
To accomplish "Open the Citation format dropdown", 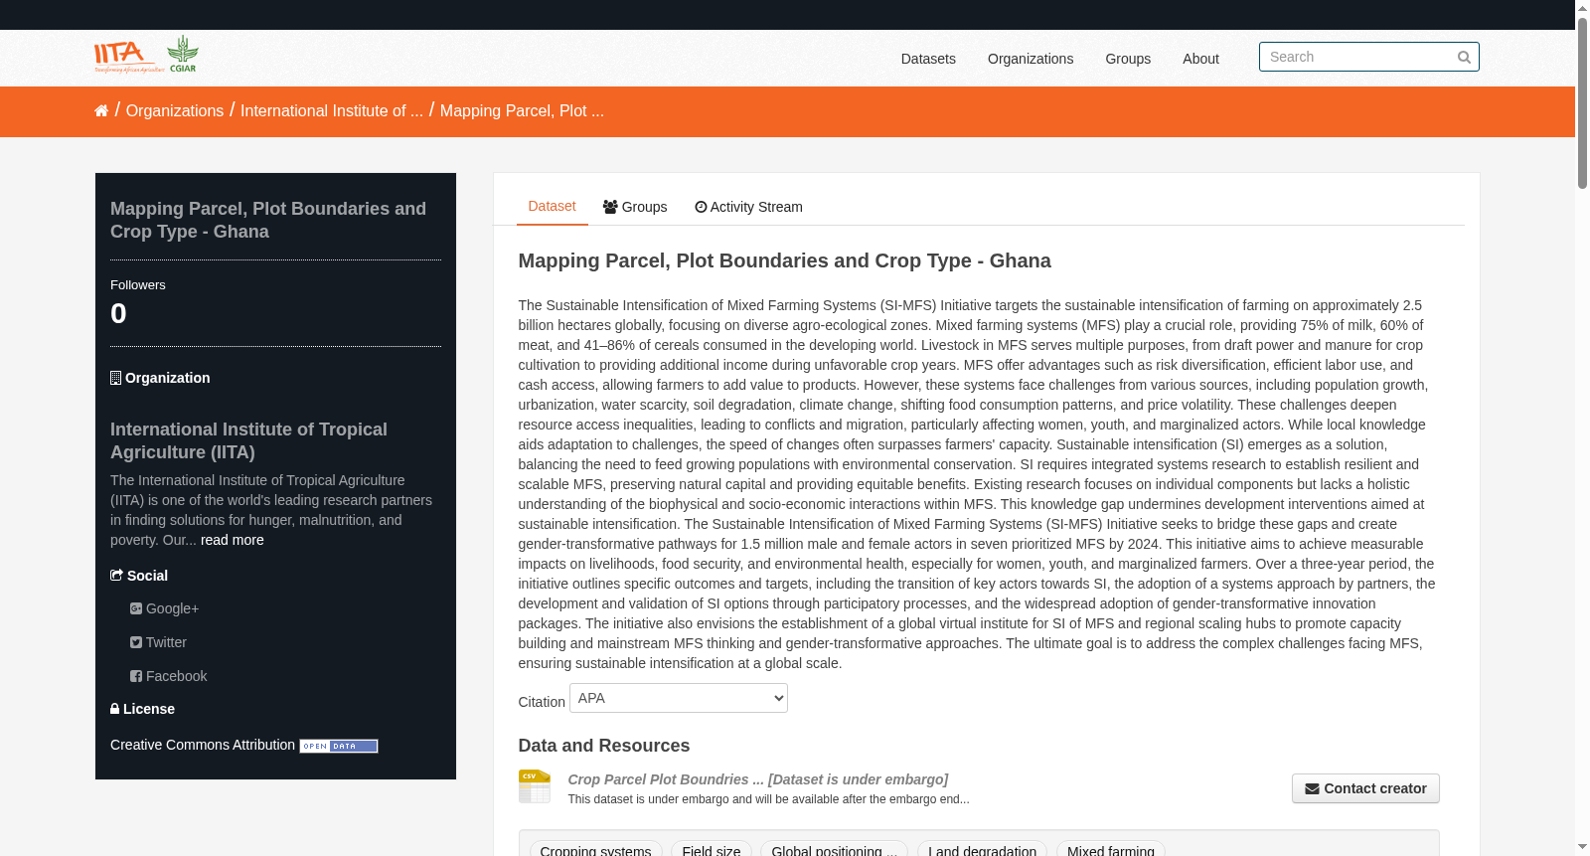I will pyautogui.click(x=679, y=698).
